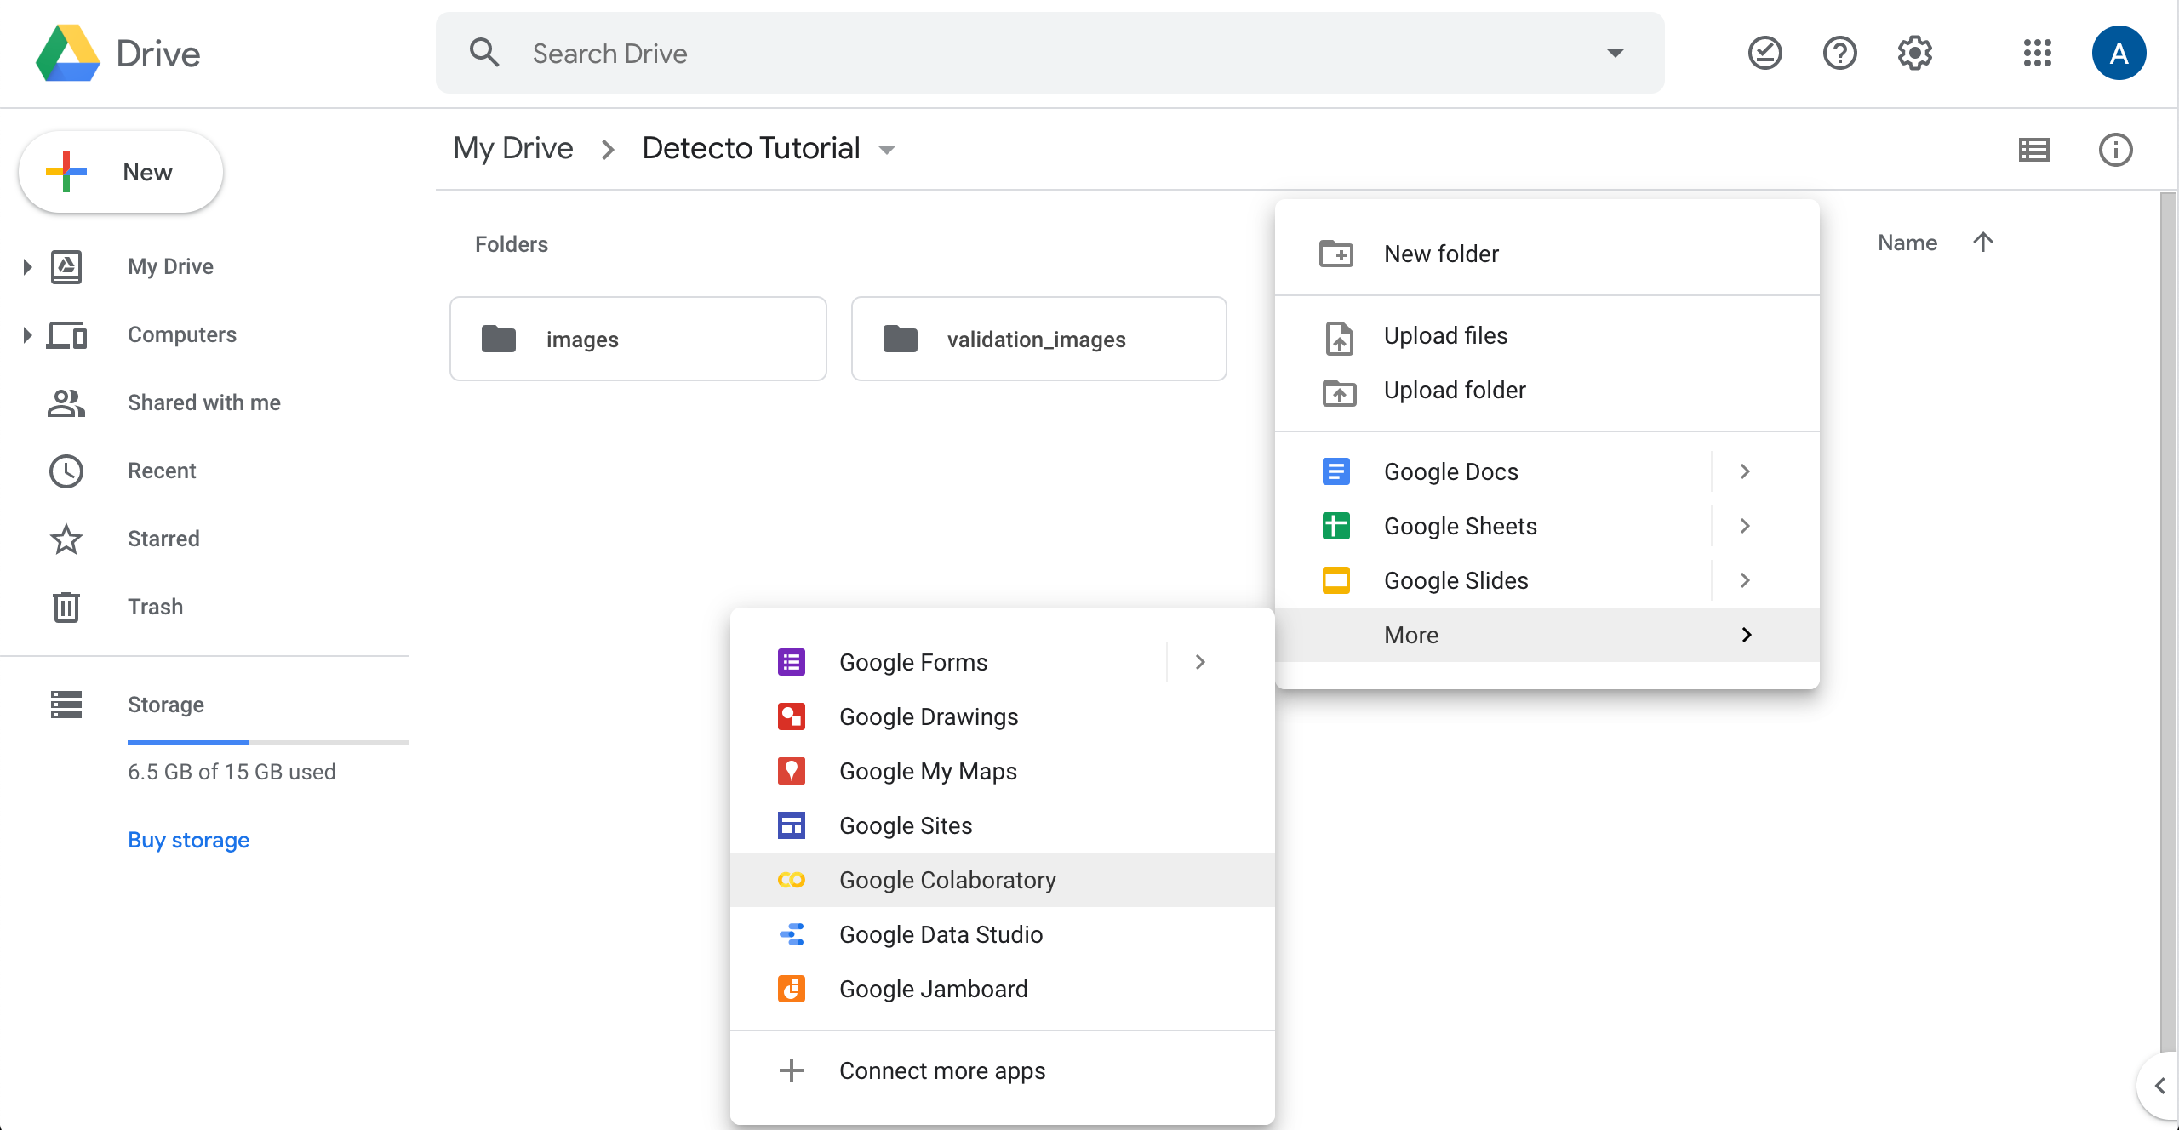
Task: Open the Detecto Tutorial folder dropdown
Action: tap(887, 150)
